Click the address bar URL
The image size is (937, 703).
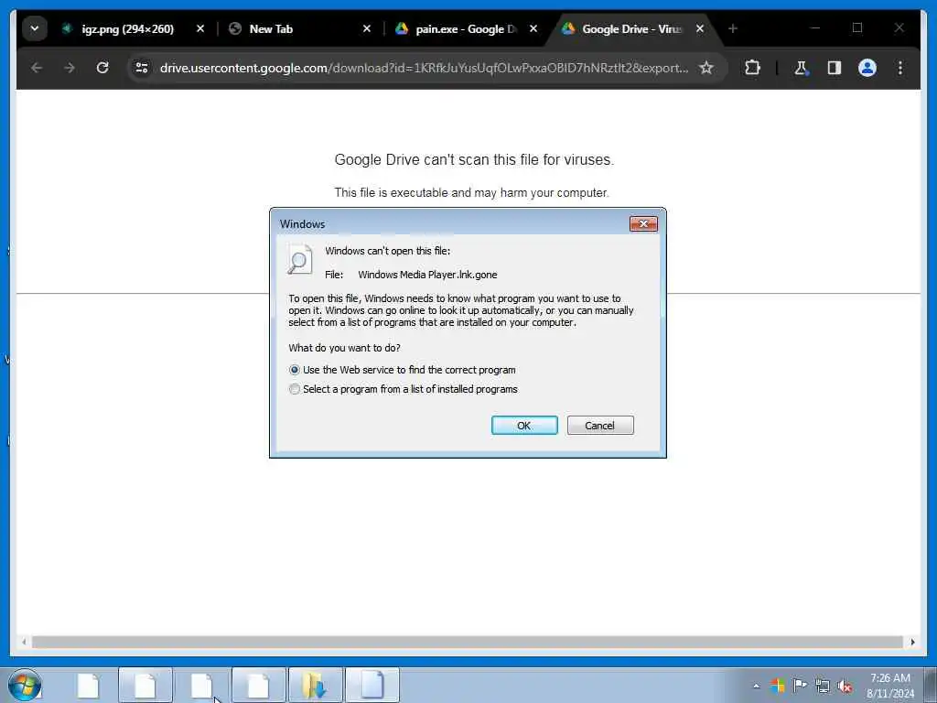tap(424, 68)
